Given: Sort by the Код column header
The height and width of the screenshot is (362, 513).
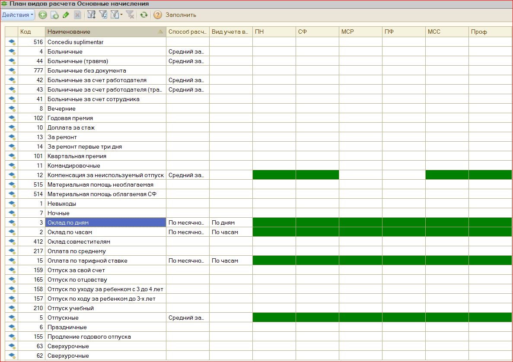Looking at the screenshot, I should click(32, 32).
